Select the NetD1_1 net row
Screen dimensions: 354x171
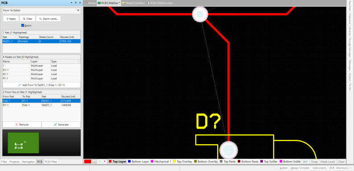(x=41, y=41)
